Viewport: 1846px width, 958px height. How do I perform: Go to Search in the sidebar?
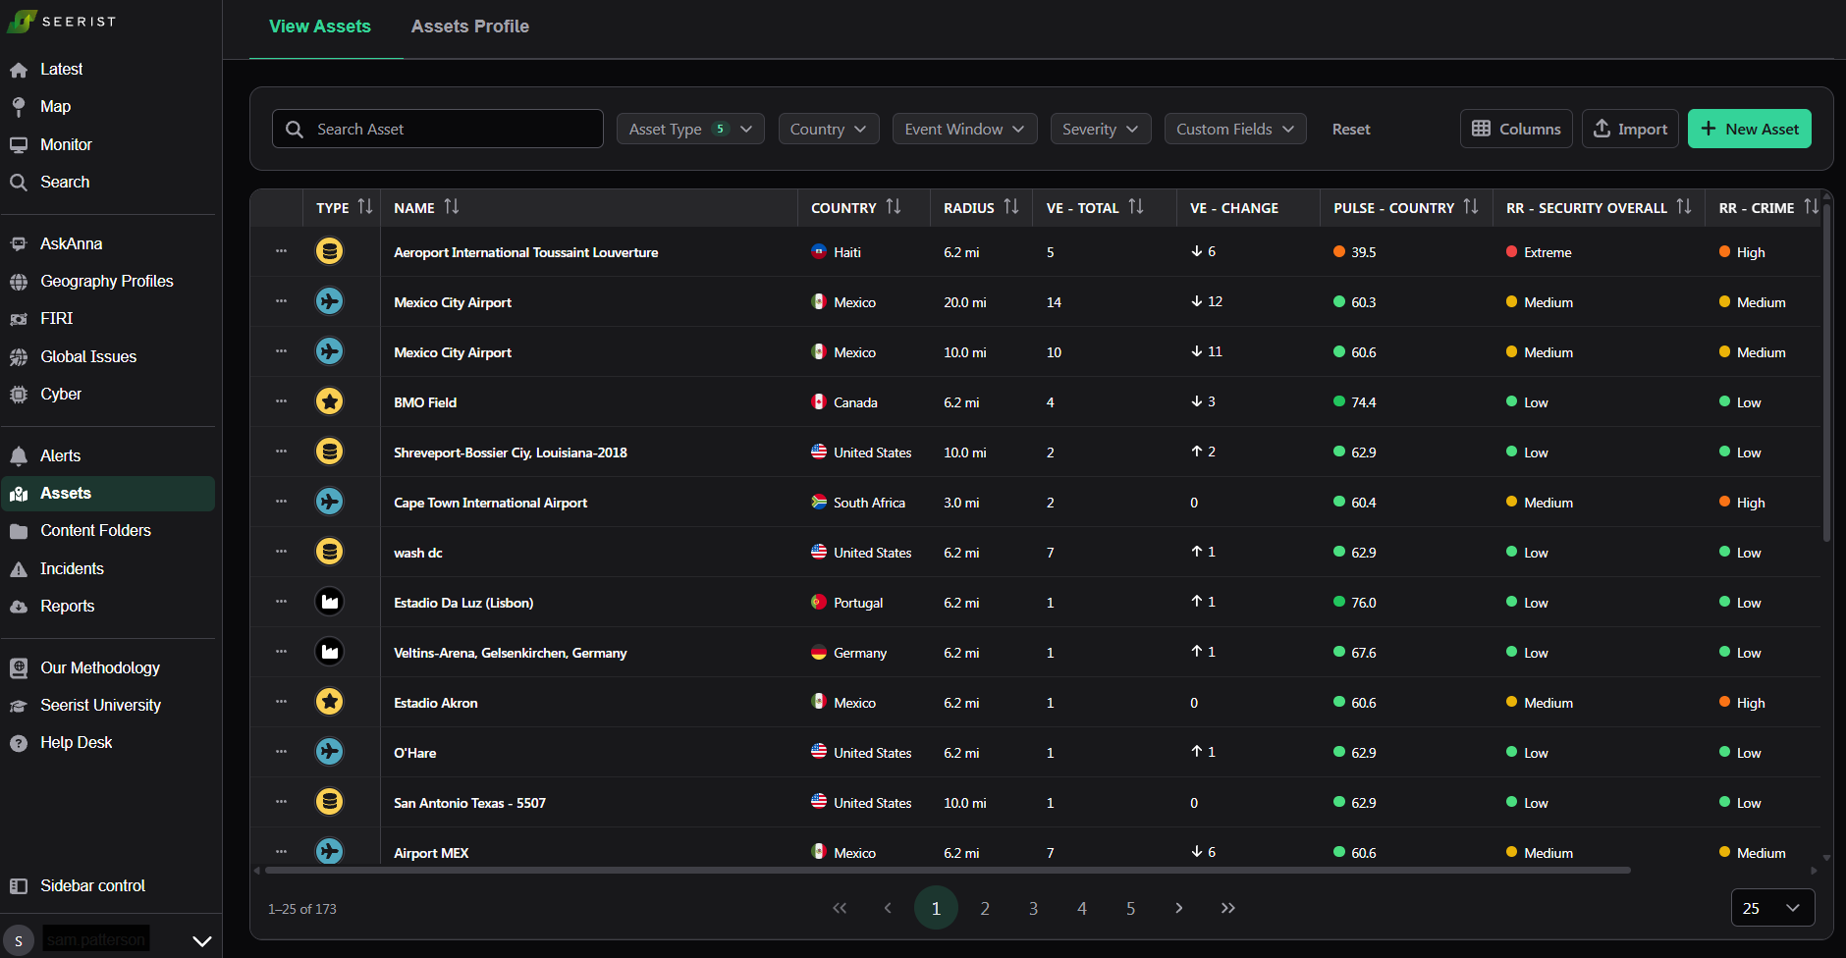[x=65, y=183]
